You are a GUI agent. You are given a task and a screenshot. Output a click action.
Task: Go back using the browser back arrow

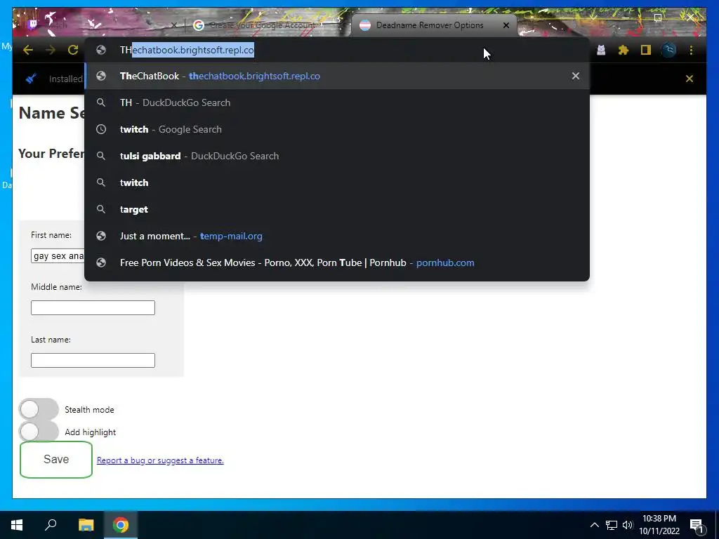(x=28, y=50)
